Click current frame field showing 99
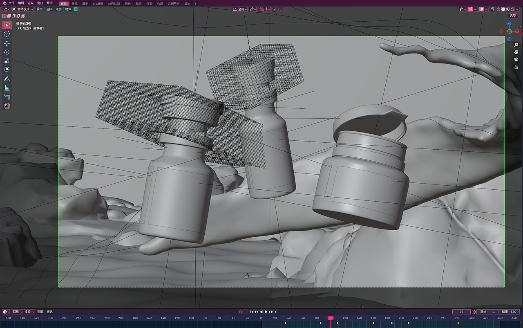 pos(461,312)
